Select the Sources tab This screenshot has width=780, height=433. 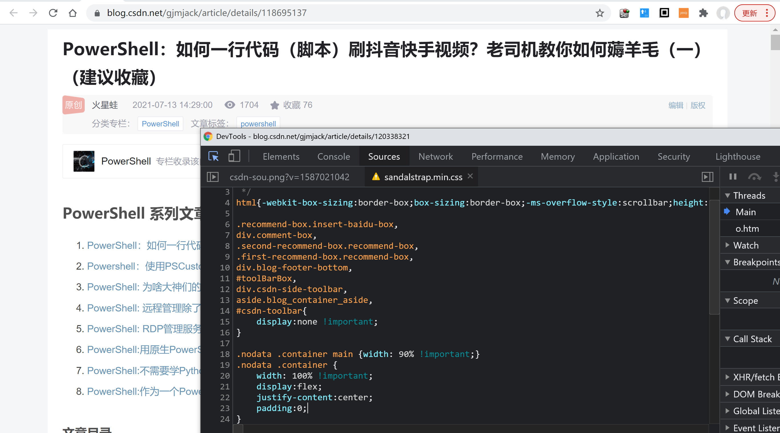click(x=384, y=157)
